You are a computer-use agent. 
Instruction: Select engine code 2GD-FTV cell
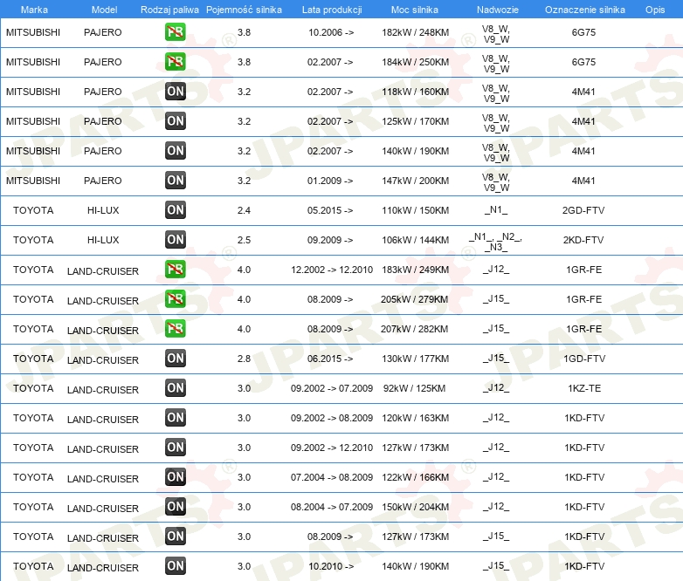pos(583,210)
